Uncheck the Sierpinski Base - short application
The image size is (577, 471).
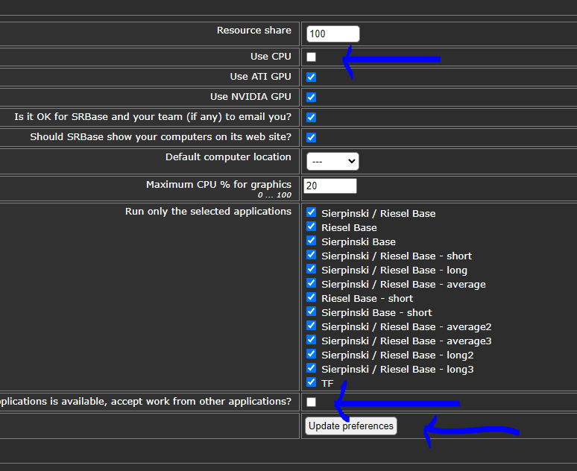pos(311,312)
